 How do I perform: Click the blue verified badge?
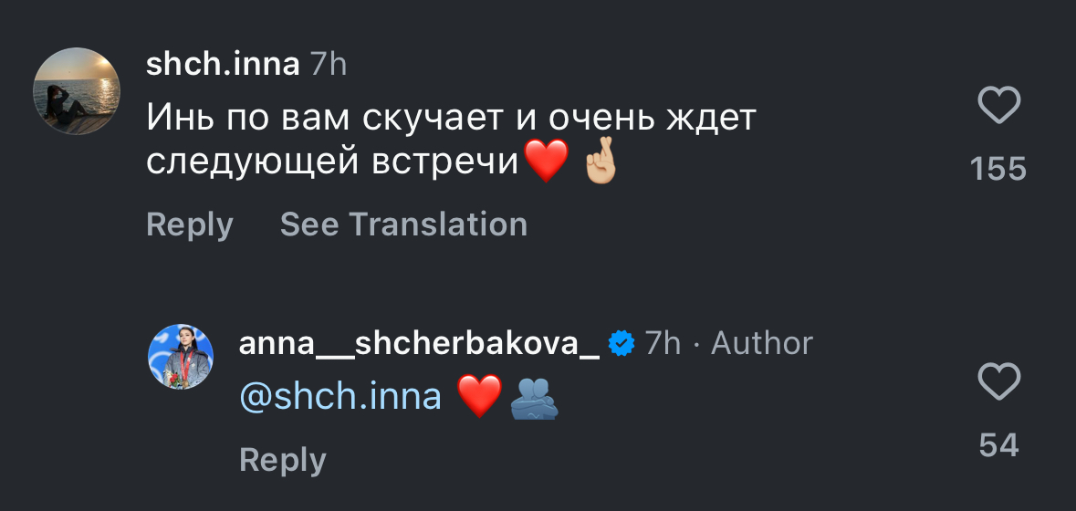(622, 344)
